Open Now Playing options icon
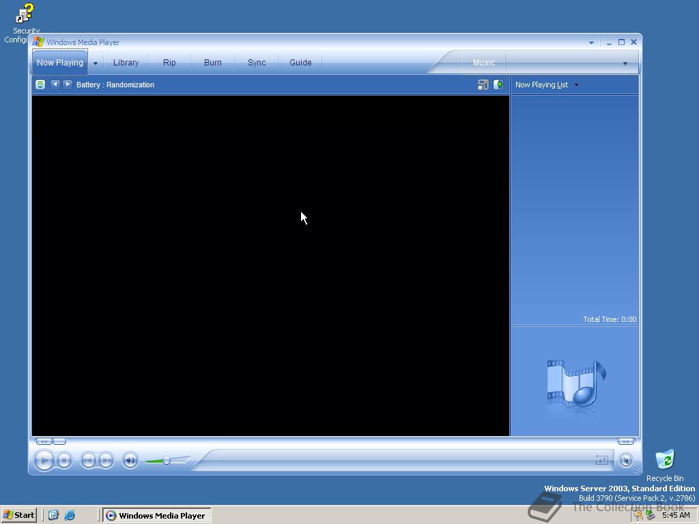The height and width of the screenshot is (524, 699). tap(40, 85)
